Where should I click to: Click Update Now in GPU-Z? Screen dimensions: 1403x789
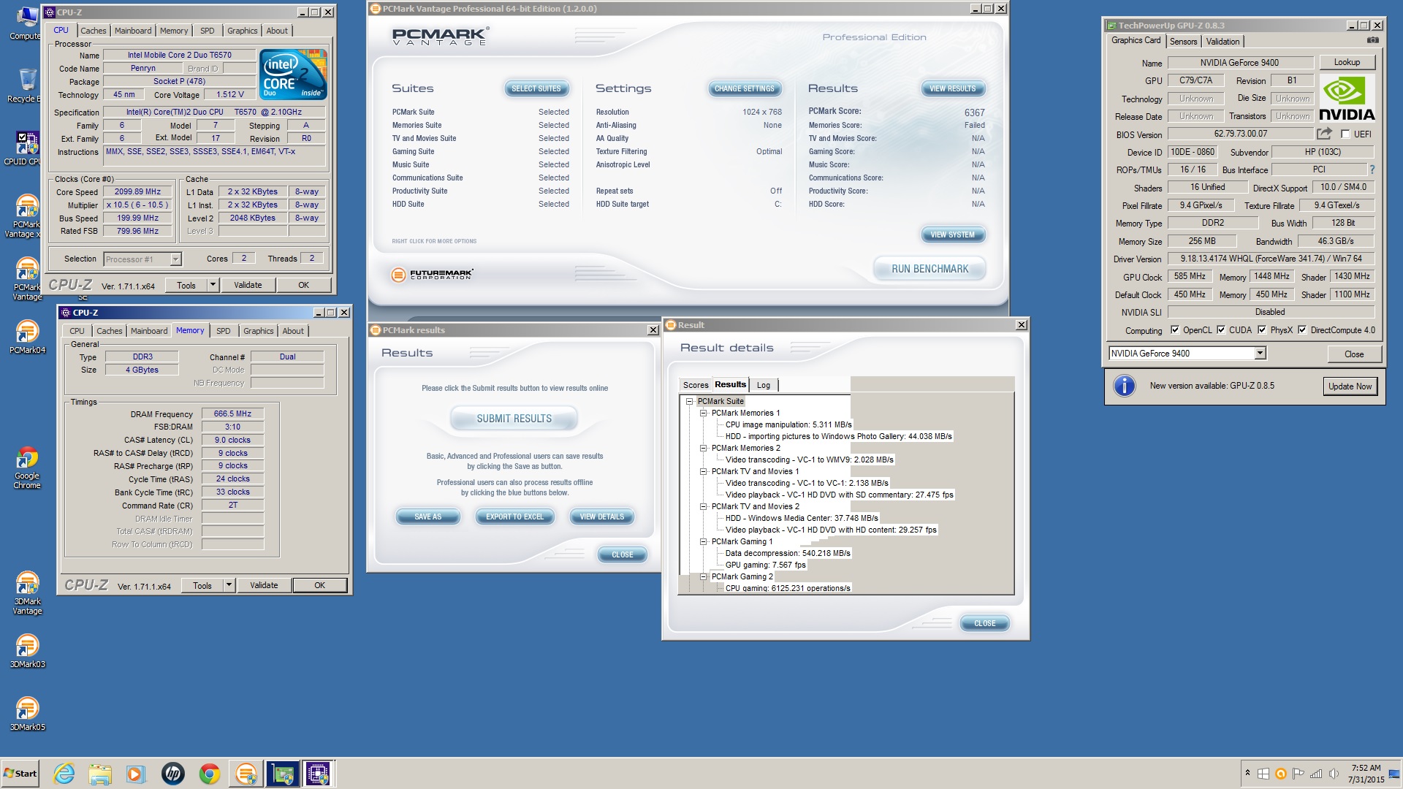1350,386
